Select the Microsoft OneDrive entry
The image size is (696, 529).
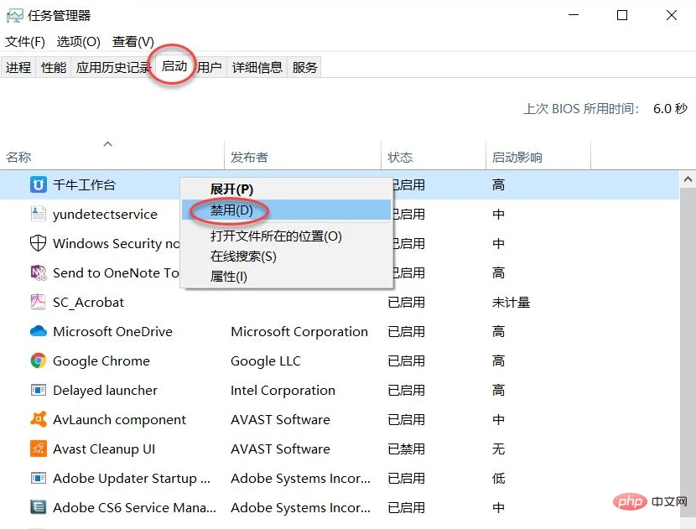click(x=112, y=331)
